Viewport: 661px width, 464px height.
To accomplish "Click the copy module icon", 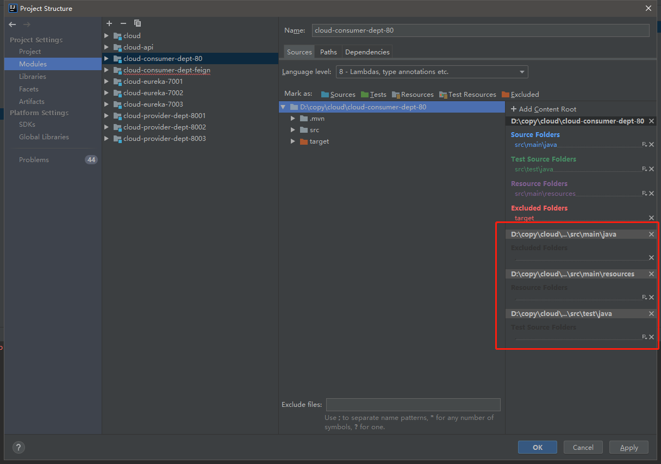I will coord(138,23).
